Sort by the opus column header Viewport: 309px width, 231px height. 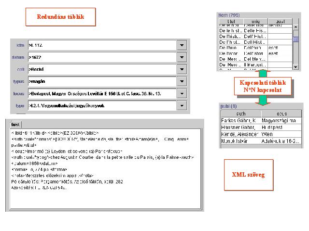281,114
